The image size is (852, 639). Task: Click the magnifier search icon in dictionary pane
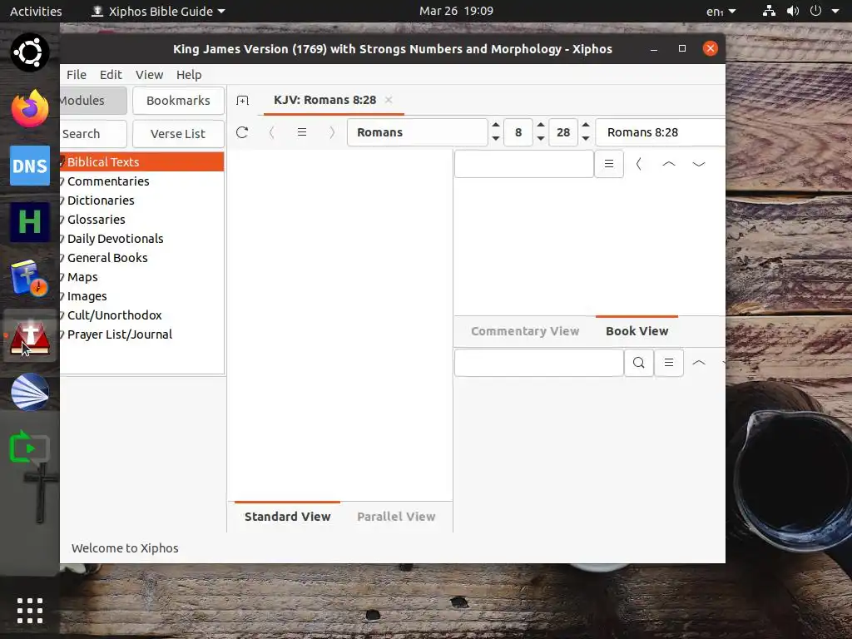[x=639, y=363]
